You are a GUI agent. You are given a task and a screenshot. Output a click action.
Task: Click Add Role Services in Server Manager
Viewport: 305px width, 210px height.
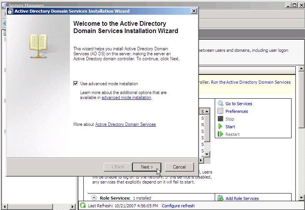pos(242,198)
